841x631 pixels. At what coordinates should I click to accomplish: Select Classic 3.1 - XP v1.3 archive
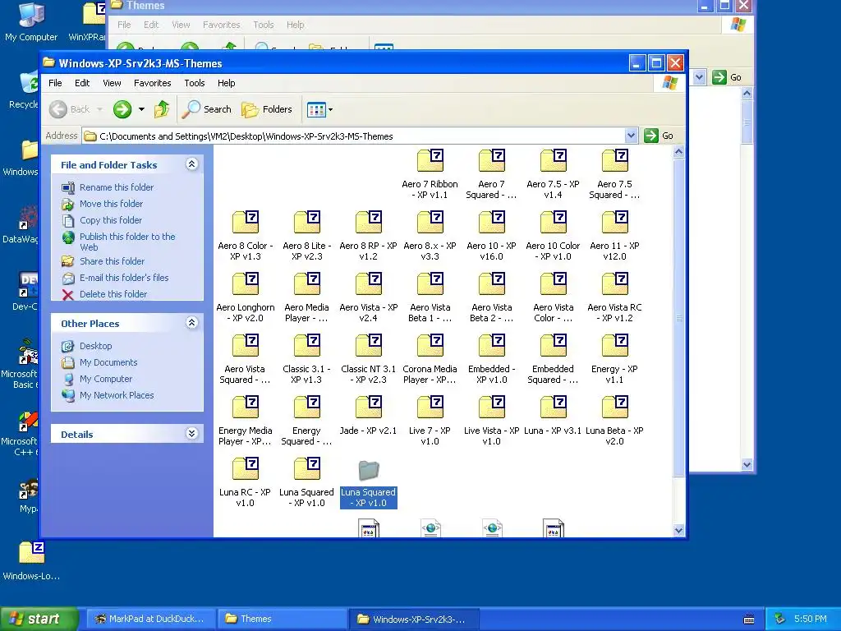tap(307, 360)
